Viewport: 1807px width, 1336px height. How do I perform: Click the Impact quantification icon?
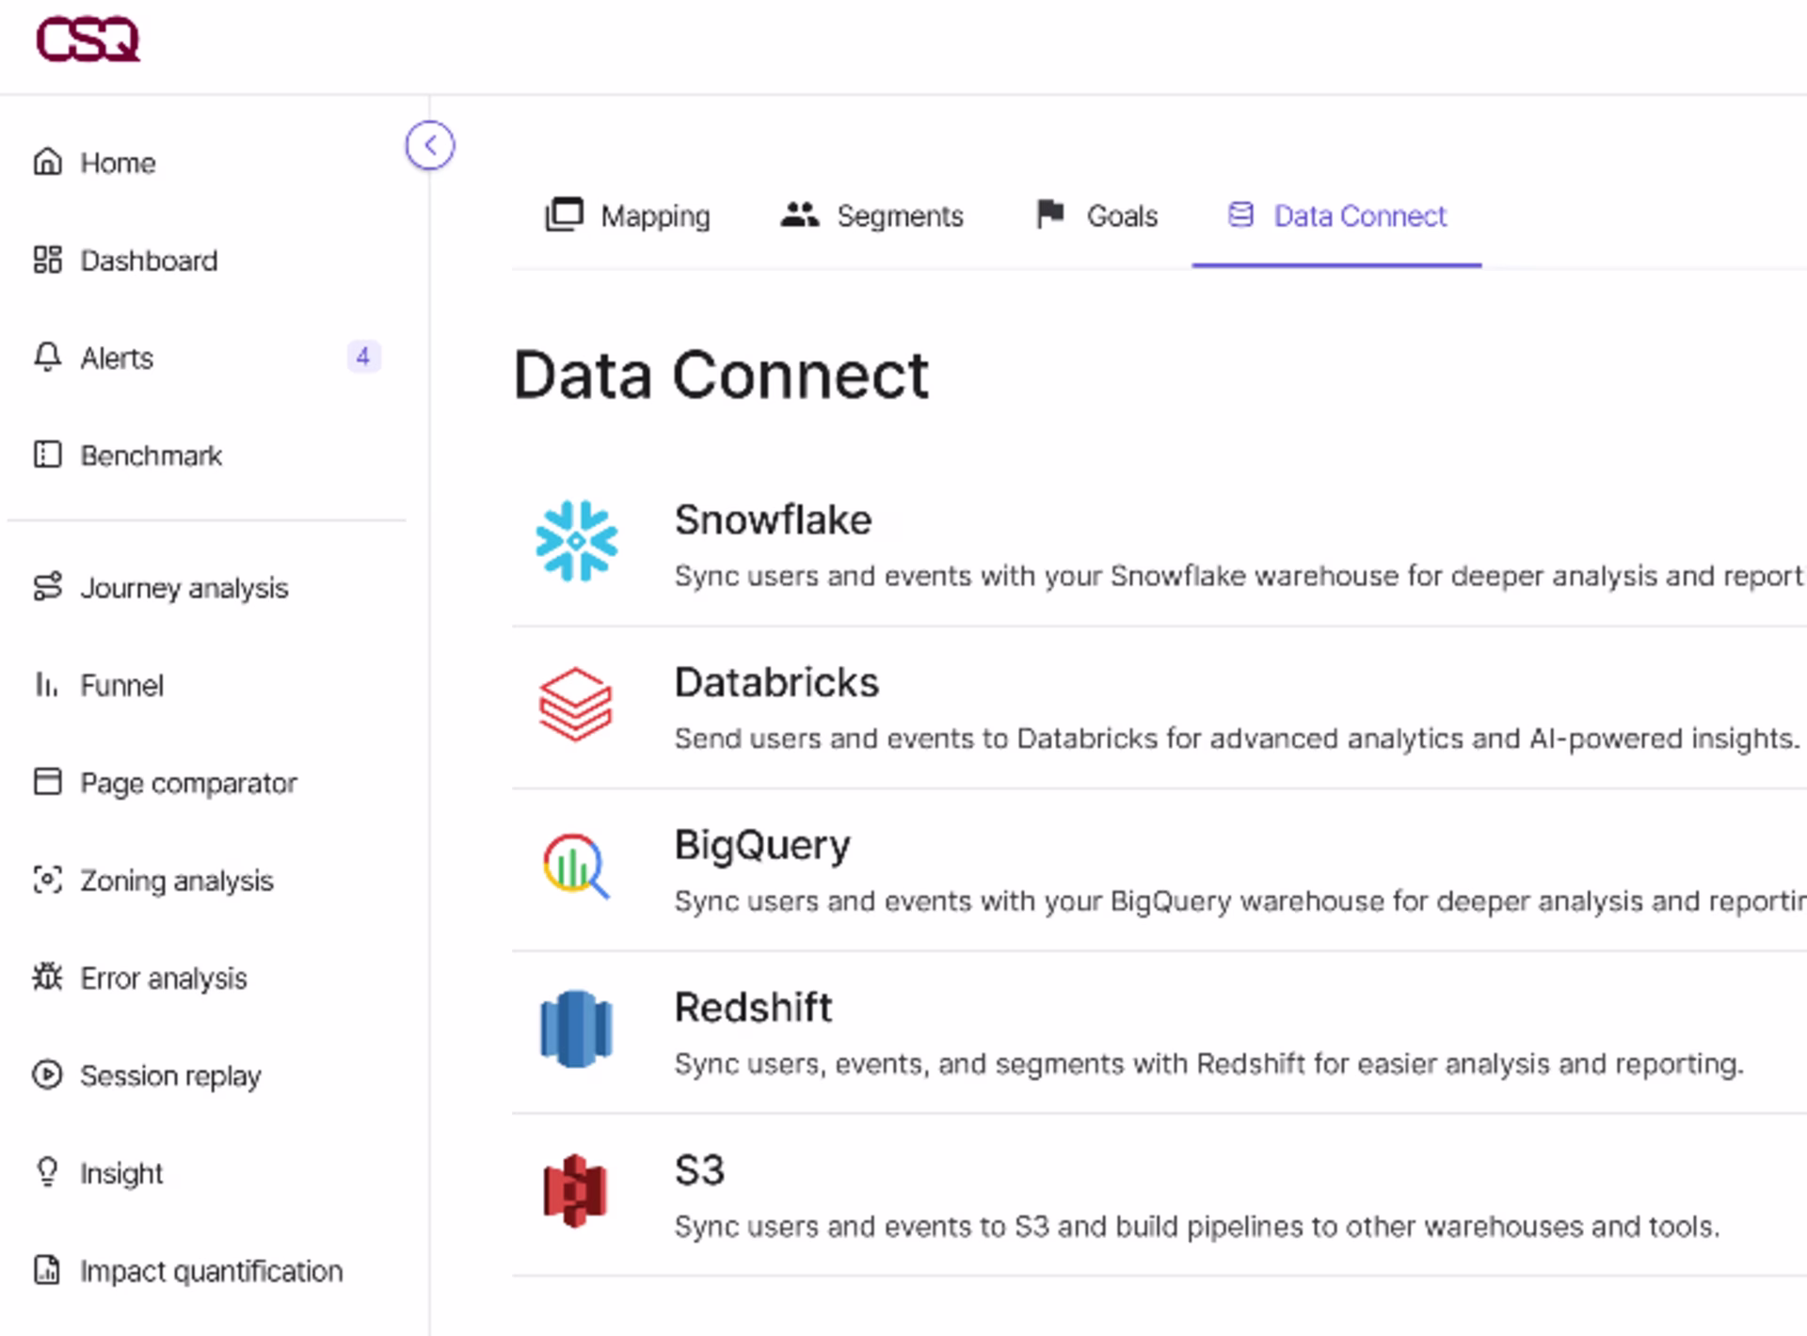click(47, 1270)
